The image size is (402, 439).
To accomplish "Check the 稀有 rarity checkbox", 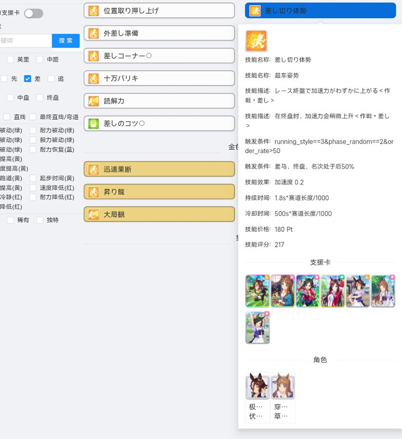I will (10, 220).
